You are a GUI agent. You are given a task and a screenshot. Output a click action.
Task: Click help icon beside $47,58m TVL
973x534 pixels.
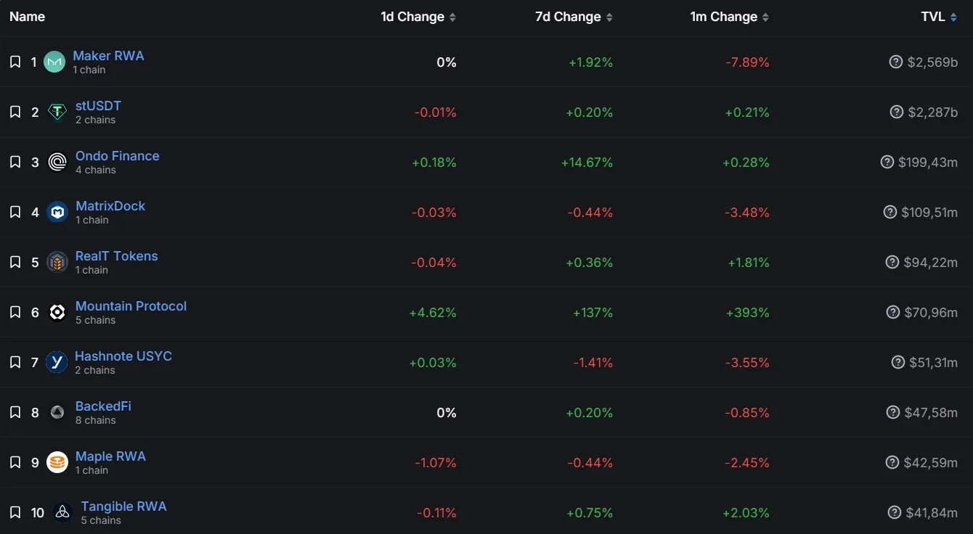coord(893,413)
